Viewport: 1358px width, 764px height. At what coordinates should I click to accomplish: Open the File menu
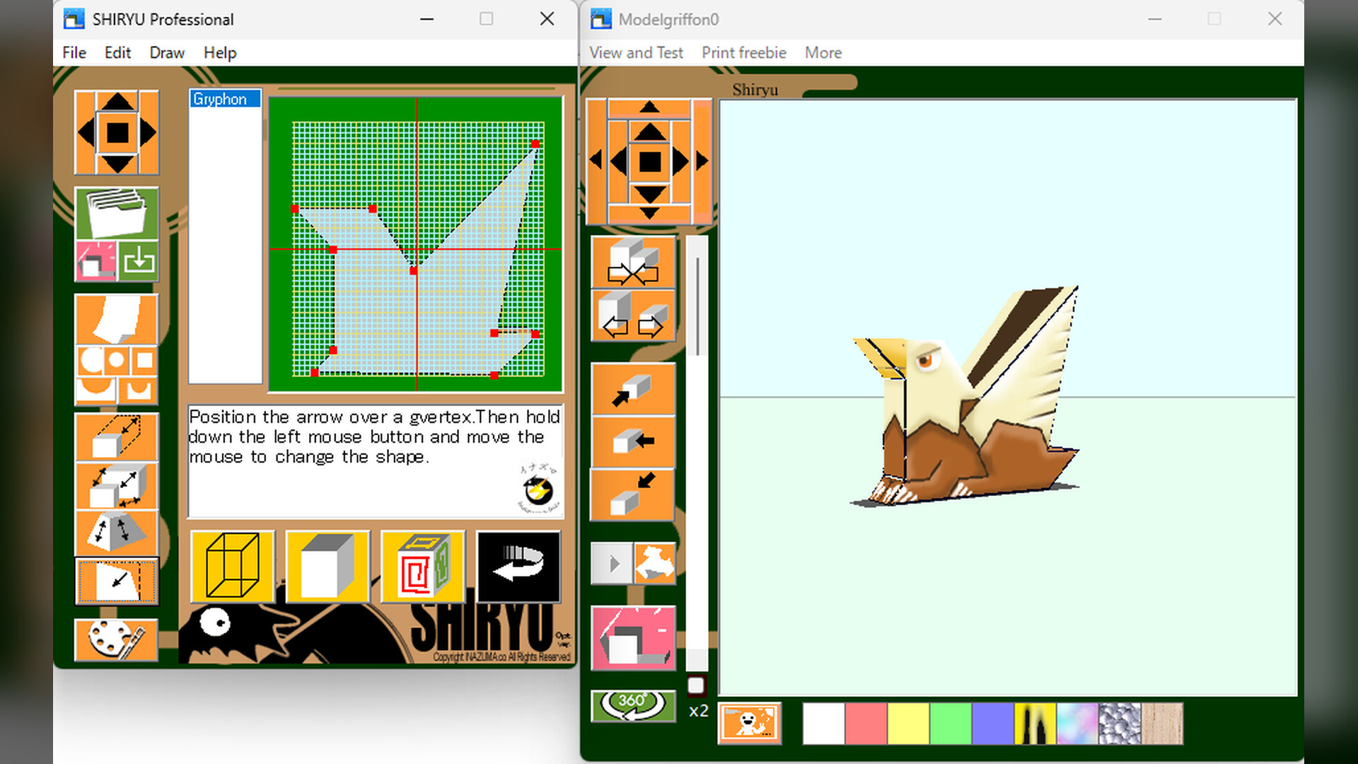click(x=74, y=52)
